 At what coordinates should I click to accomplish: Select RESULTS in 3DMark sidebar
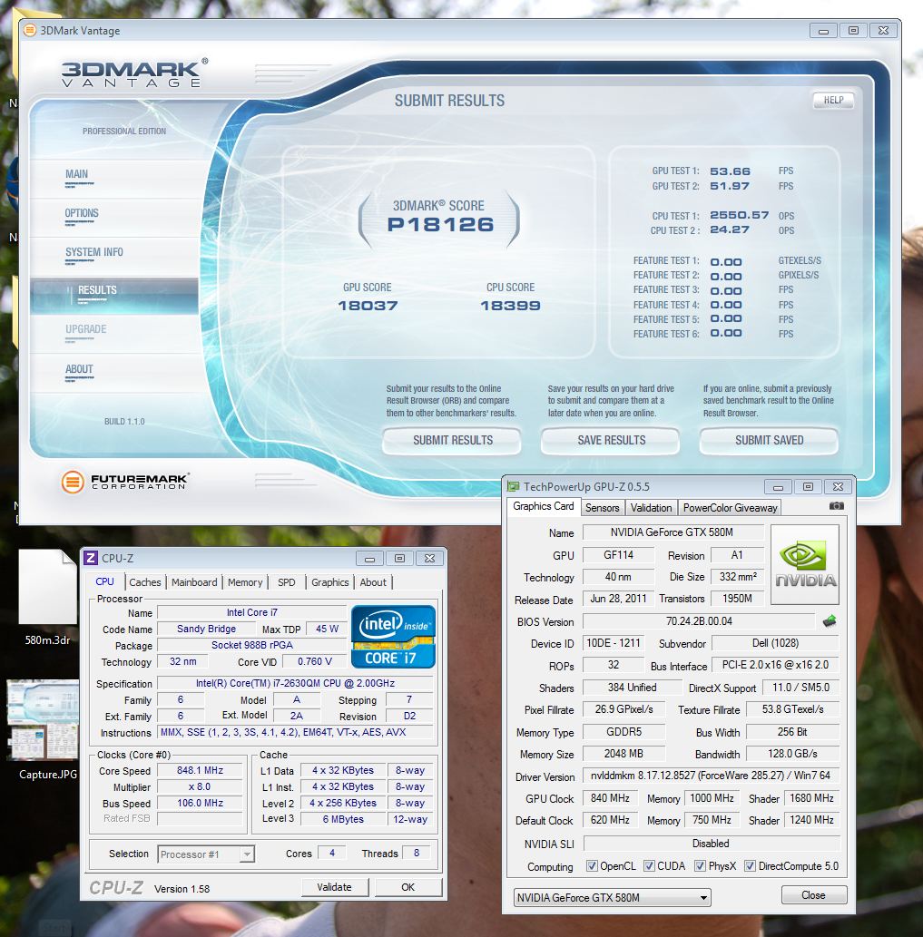click(x=114, y=295)
